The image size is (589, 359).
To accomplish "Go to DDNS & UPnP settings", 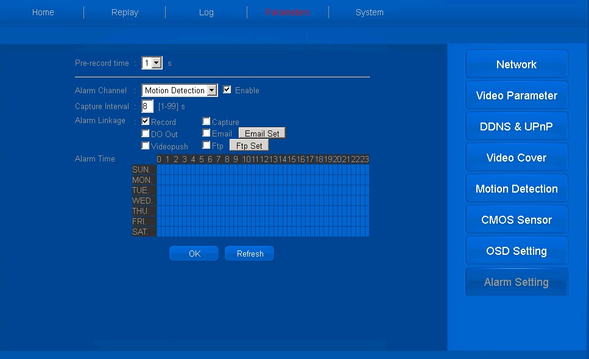I will [517, 127].
